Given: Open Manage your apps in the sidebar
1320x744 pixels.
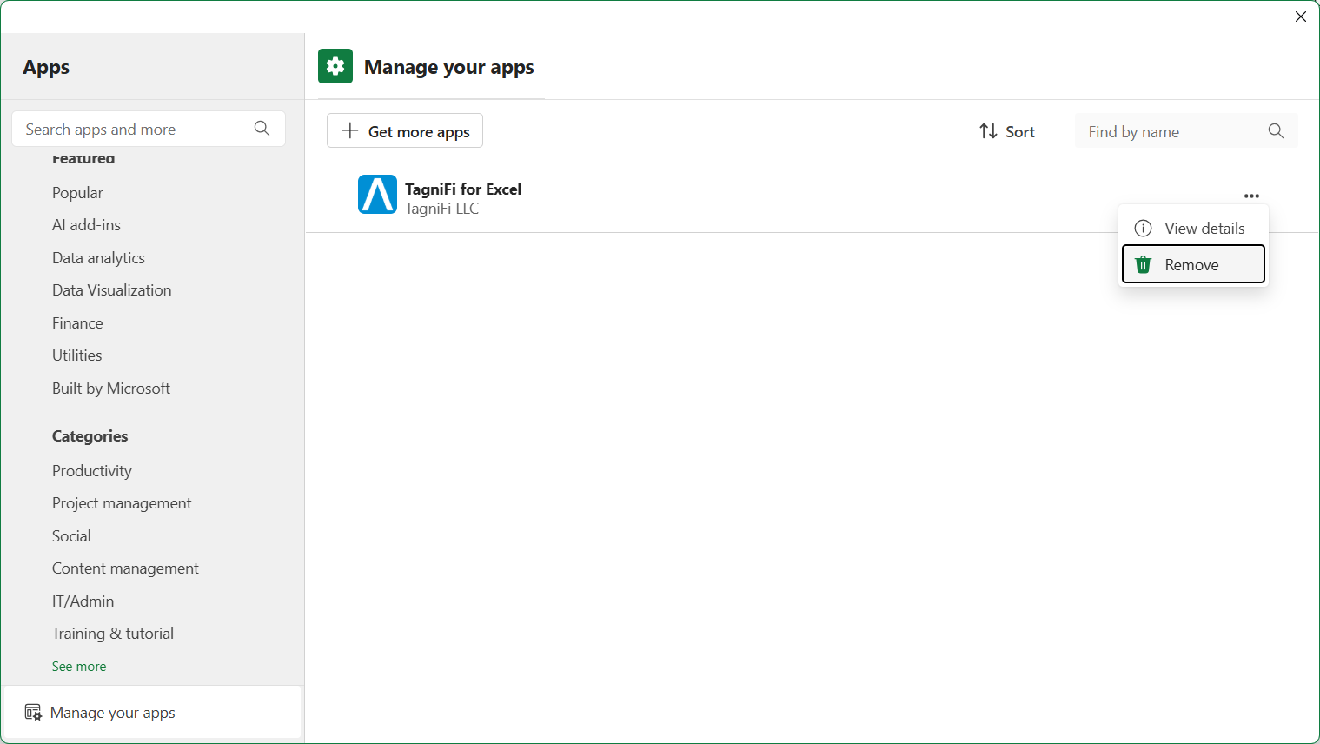Looking at the screenshot, I should tap(152, 713).
